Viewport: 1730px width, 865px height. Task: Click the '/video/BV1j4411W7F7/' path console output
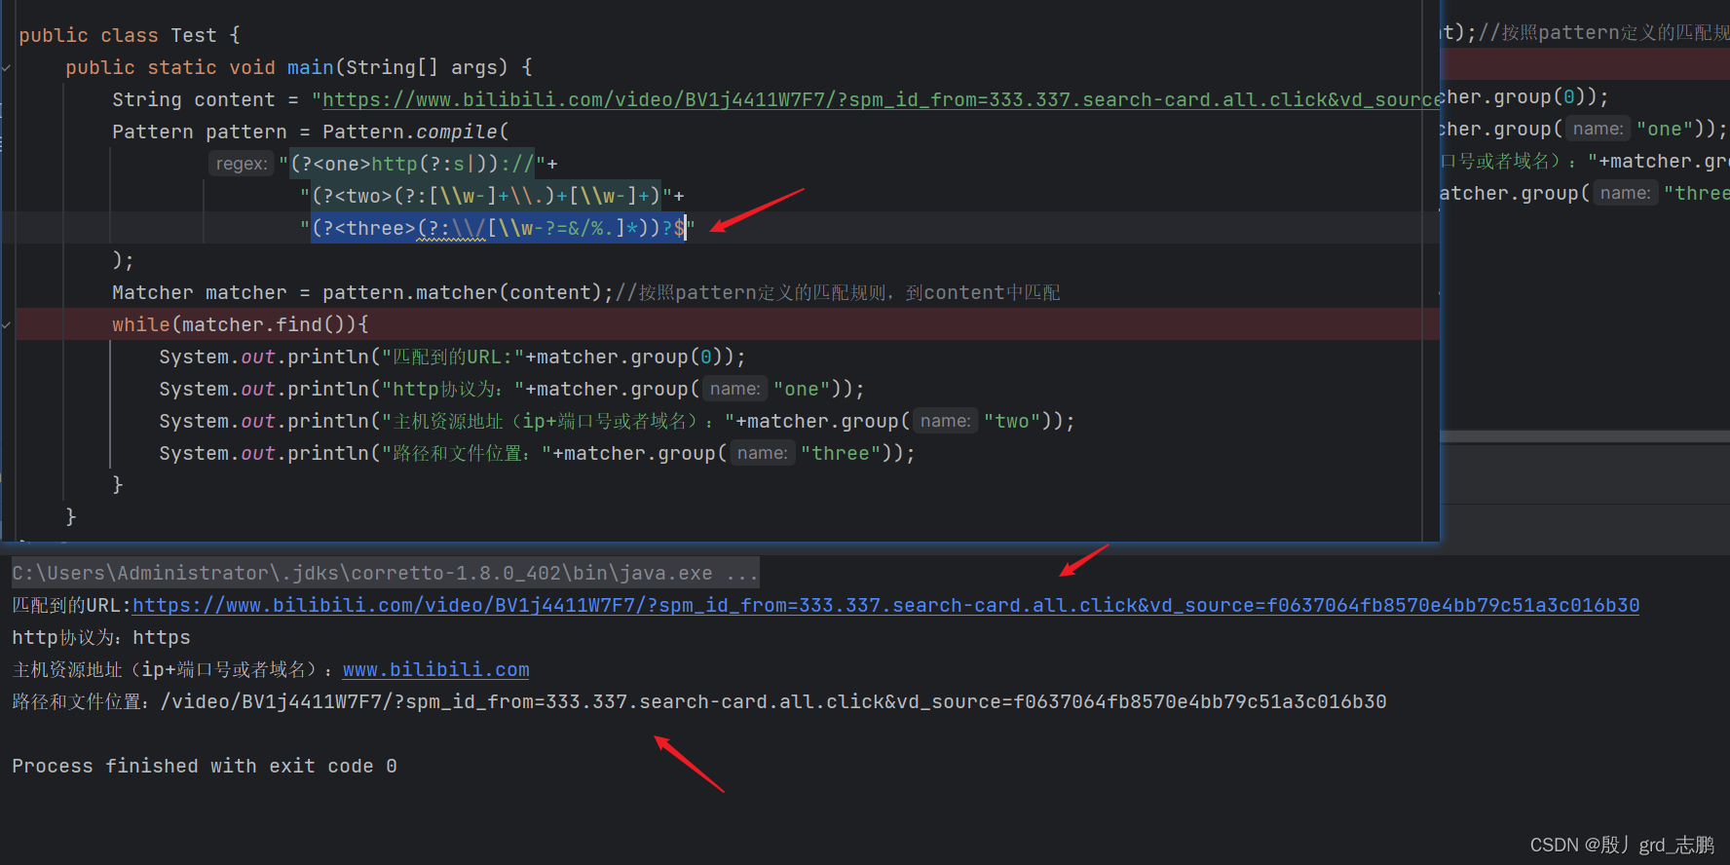(773, 701)
